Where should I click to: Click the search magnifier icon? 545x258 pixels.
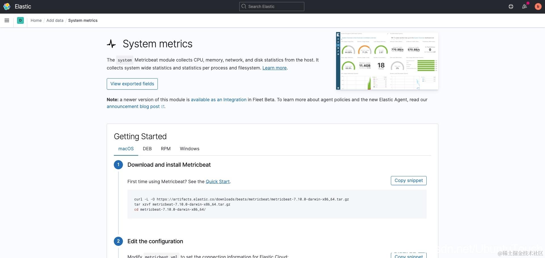point(244,7)
